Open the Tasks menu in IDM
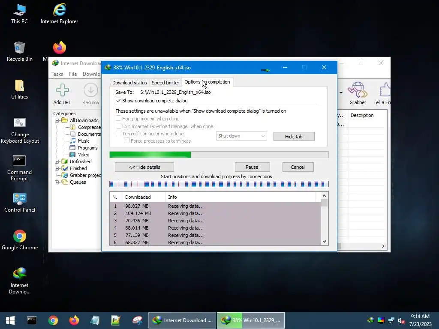Screen dimensions: 439x329 pos(57,74)
